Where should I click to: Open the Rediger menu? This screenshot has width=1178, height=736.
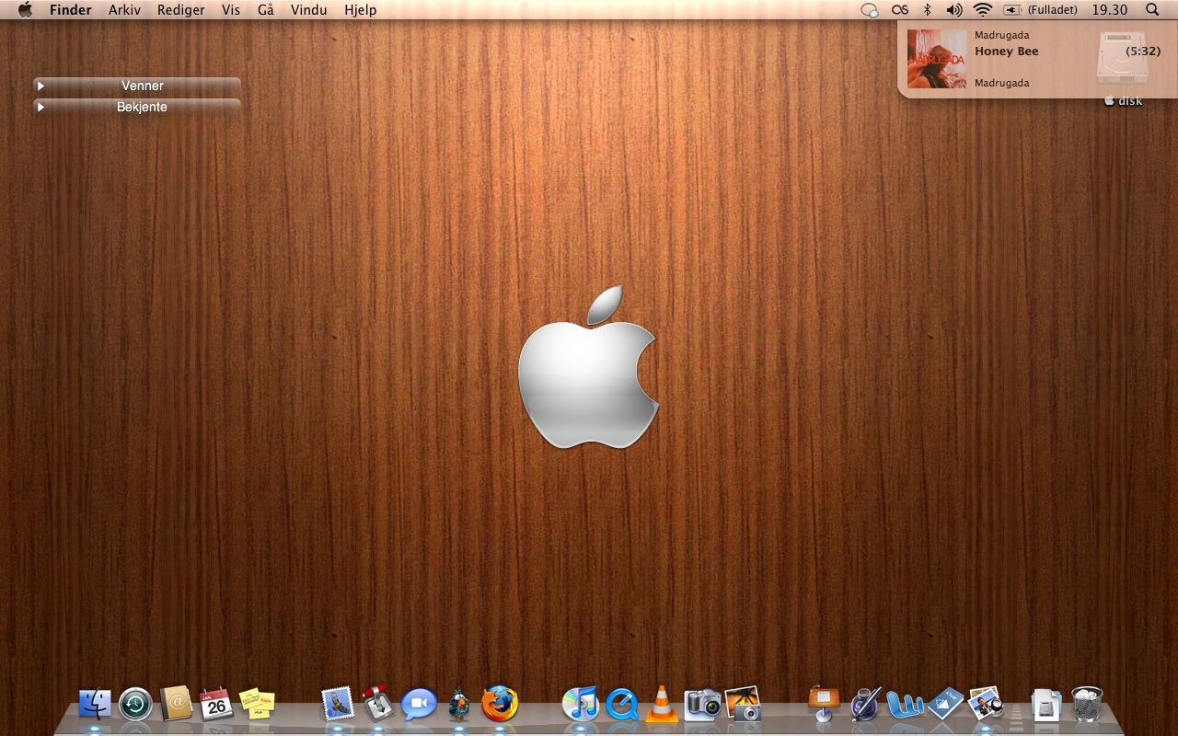(181, 10)
